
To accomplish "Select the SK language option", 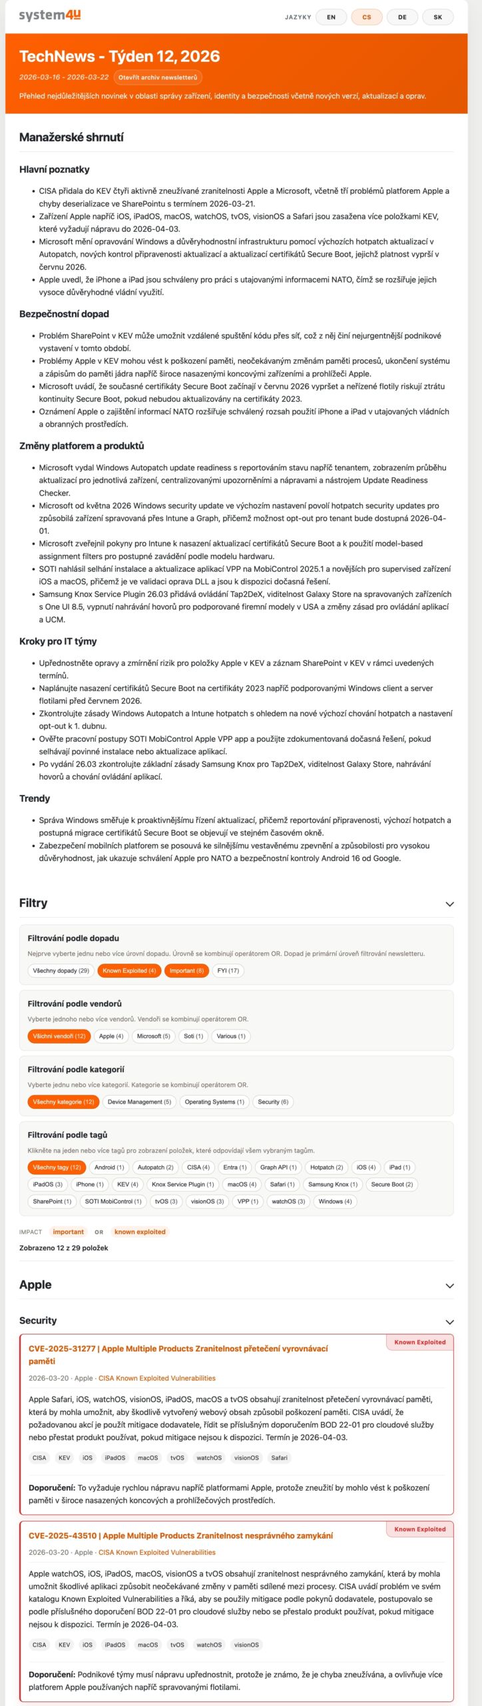I will pos(437,17).
